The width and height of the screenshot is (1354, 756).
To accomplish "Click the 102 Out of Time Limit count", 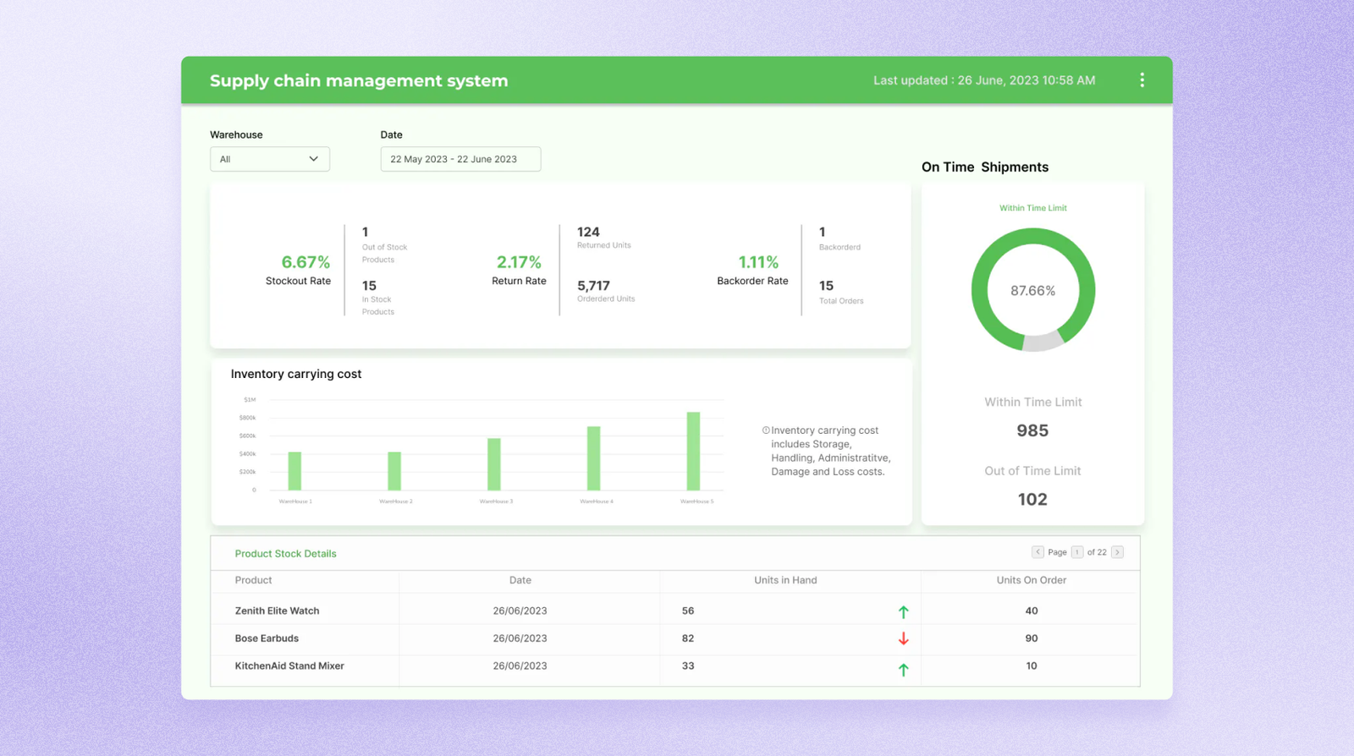I will [1032, 499].
